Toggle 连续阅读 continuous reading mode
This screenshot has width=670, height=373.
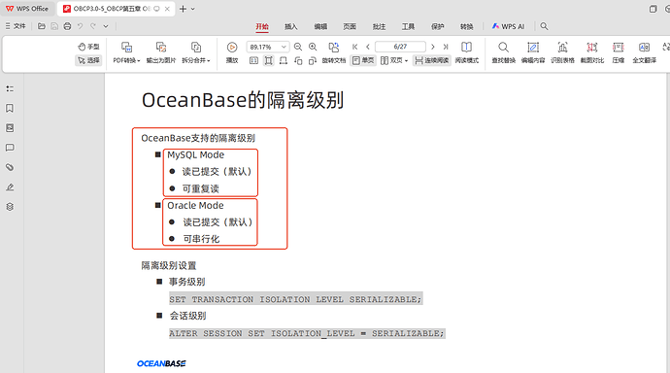[431, 60]
